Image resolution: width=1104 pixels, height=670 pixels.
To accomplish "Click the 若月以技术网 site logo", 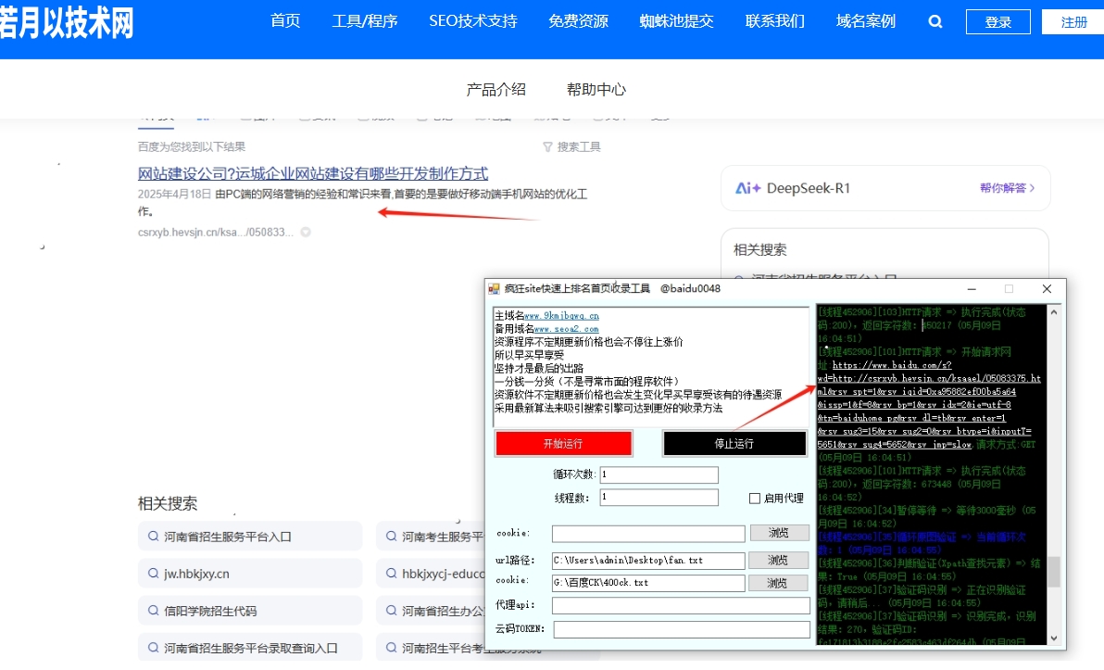I will (x=67, y=23).
